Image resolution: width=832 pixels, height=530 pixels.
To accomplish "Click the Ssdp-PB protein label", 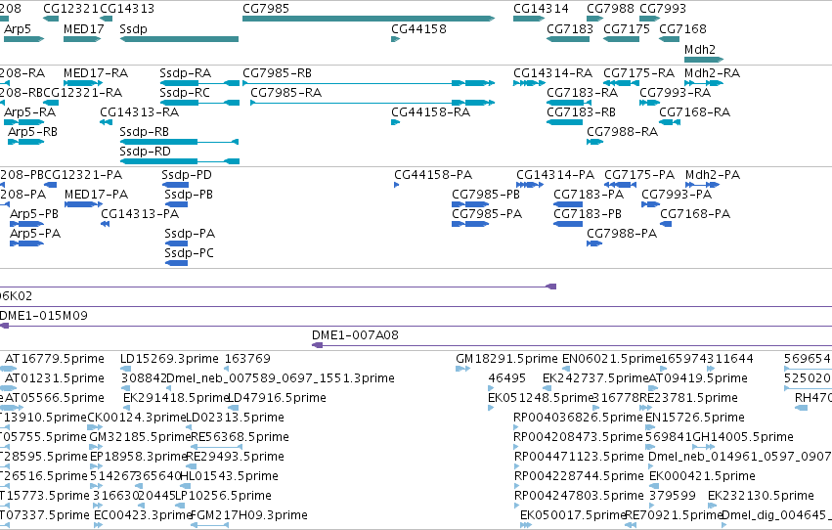I will [x=189, y=195].
